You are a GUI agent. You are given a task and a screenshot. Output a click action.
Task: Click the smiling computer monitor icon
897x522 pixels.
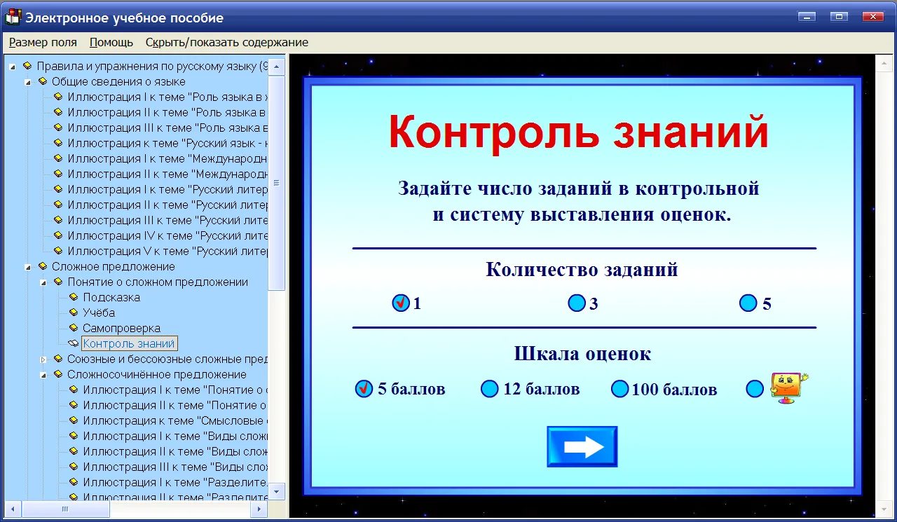788,387
